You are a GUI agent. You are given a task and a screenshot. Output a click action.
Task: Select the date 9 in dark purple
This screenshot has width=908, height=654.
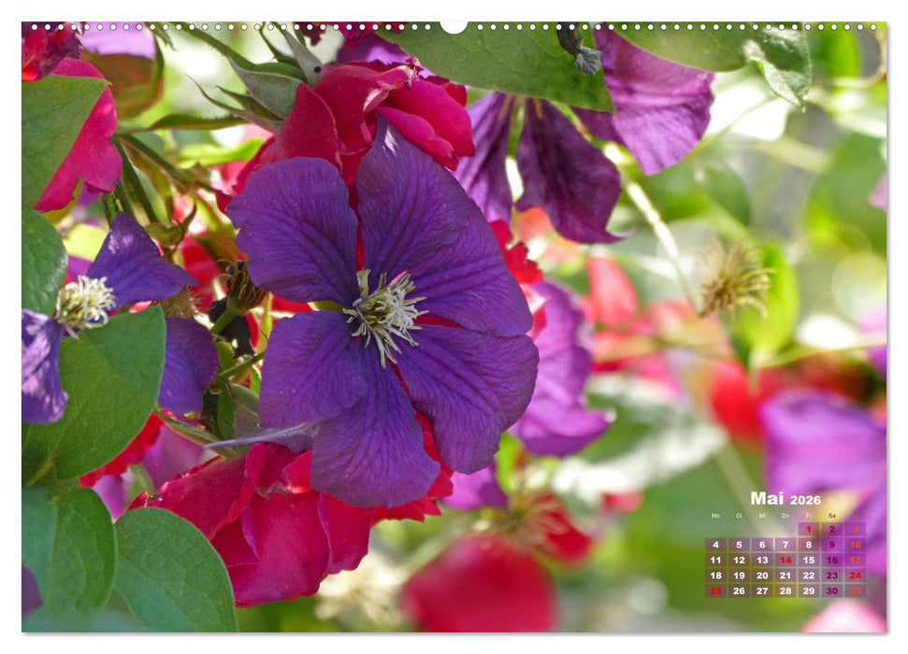[x=830, y=546]
